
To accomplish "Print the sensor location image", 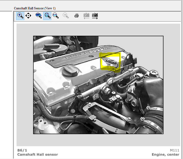I will coord(77,16).
